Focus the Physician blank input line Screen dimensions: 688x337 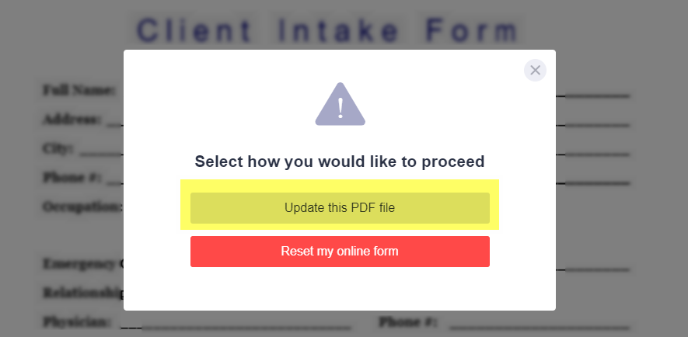pyautogui.click(x=236, y=326)
